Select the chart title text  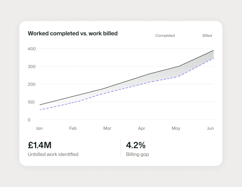click(73, 34)
